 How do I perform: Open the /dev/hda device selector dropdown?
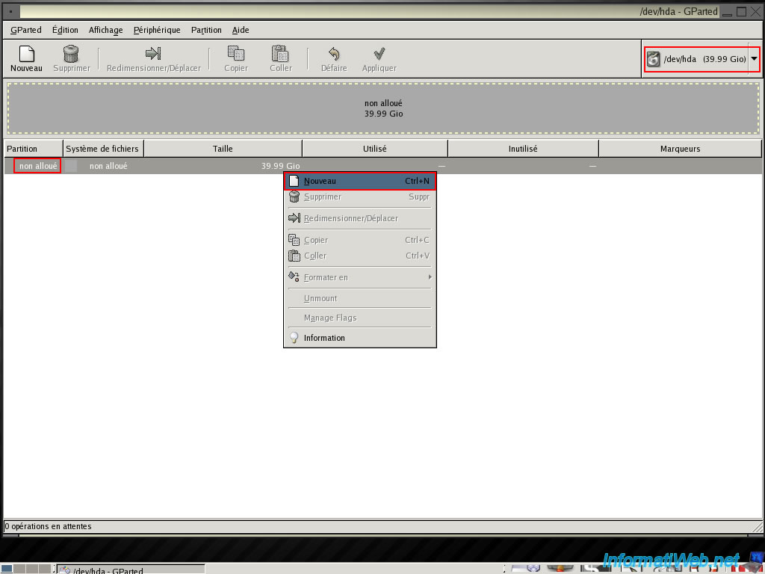[701, 59]
